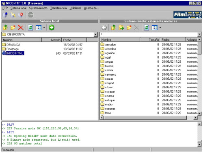This screenshot has height=153, width=203.
Task: Sort remote files by Fecha column
Action: (173, 39)
